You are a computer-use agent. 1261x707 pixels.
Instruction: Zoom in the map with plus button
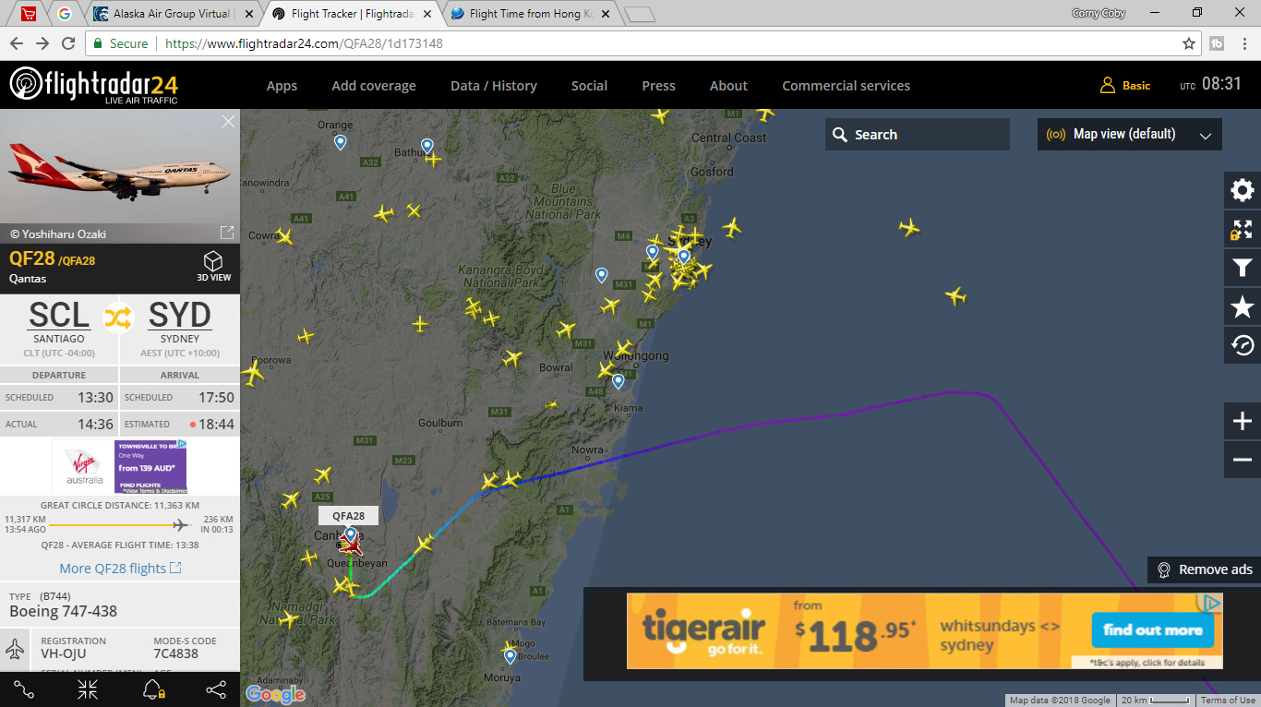[1243, 421]
